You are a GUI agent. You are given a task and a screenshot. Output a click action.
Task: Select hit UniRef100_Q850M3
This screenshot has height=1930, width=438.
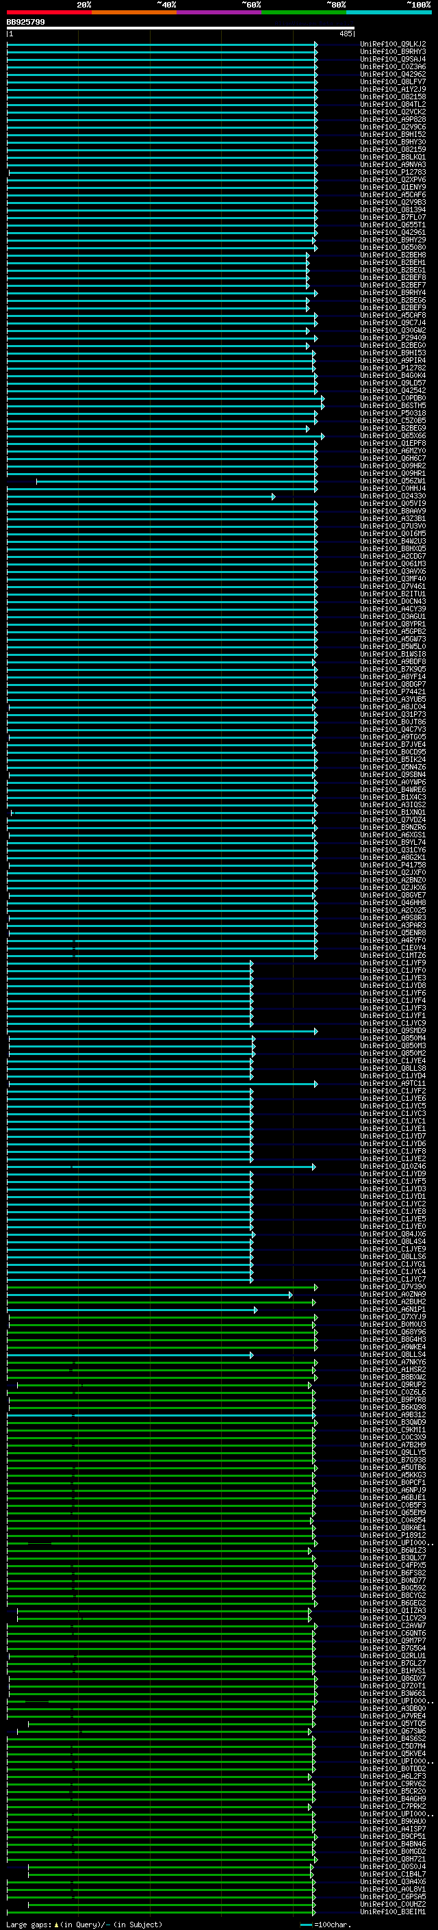point(393,1046)
